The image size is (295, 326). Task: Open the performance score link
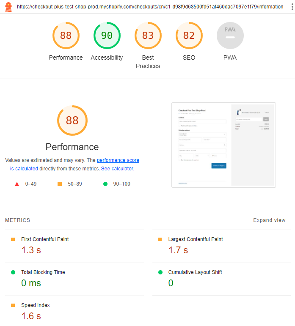pyautogui.click(x=118, y=160)
